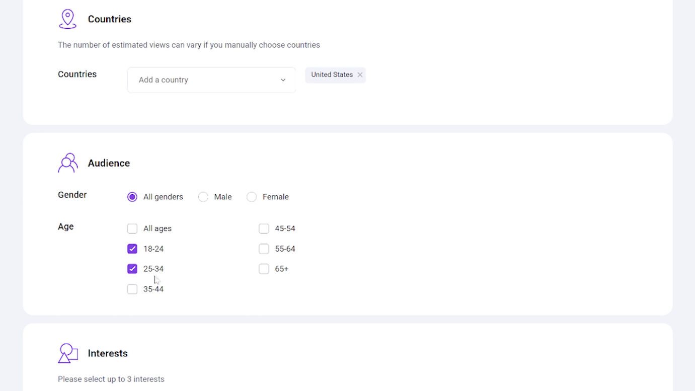Check the 65+ age checkbox

[x=264, y=269]
